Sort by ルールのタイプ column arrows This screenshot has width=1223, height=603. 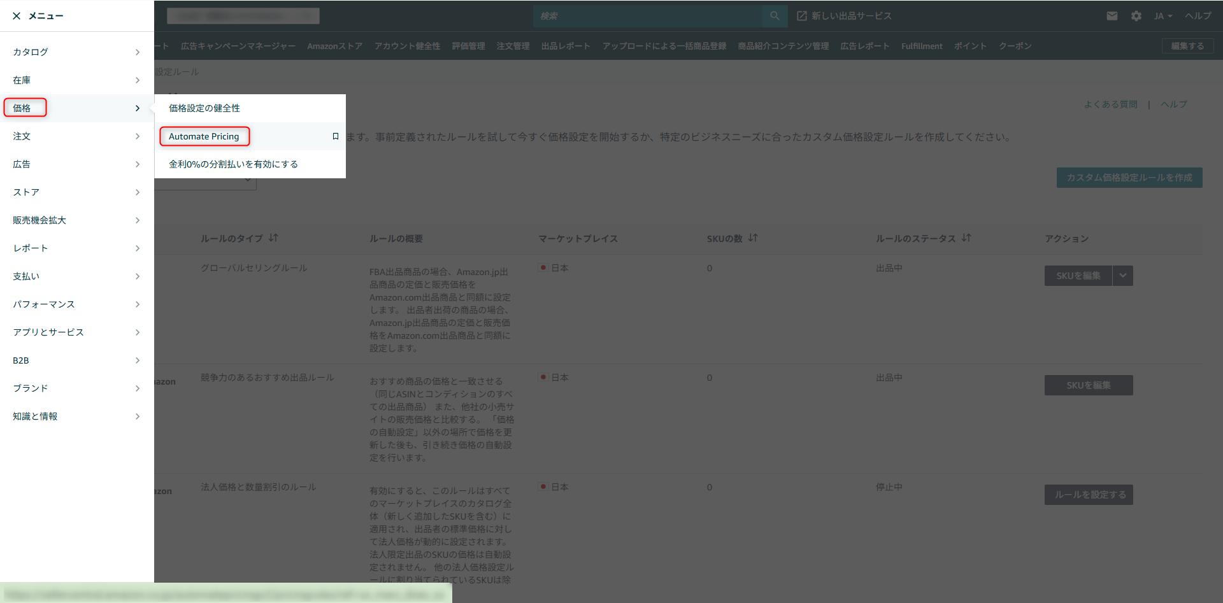click(273, 238)
